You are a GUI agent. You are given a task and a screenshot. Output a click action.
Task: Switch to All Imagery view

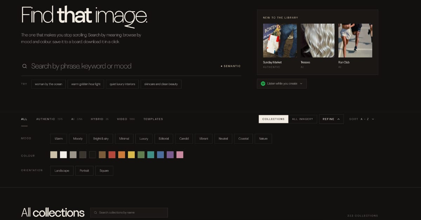point(302,119)
